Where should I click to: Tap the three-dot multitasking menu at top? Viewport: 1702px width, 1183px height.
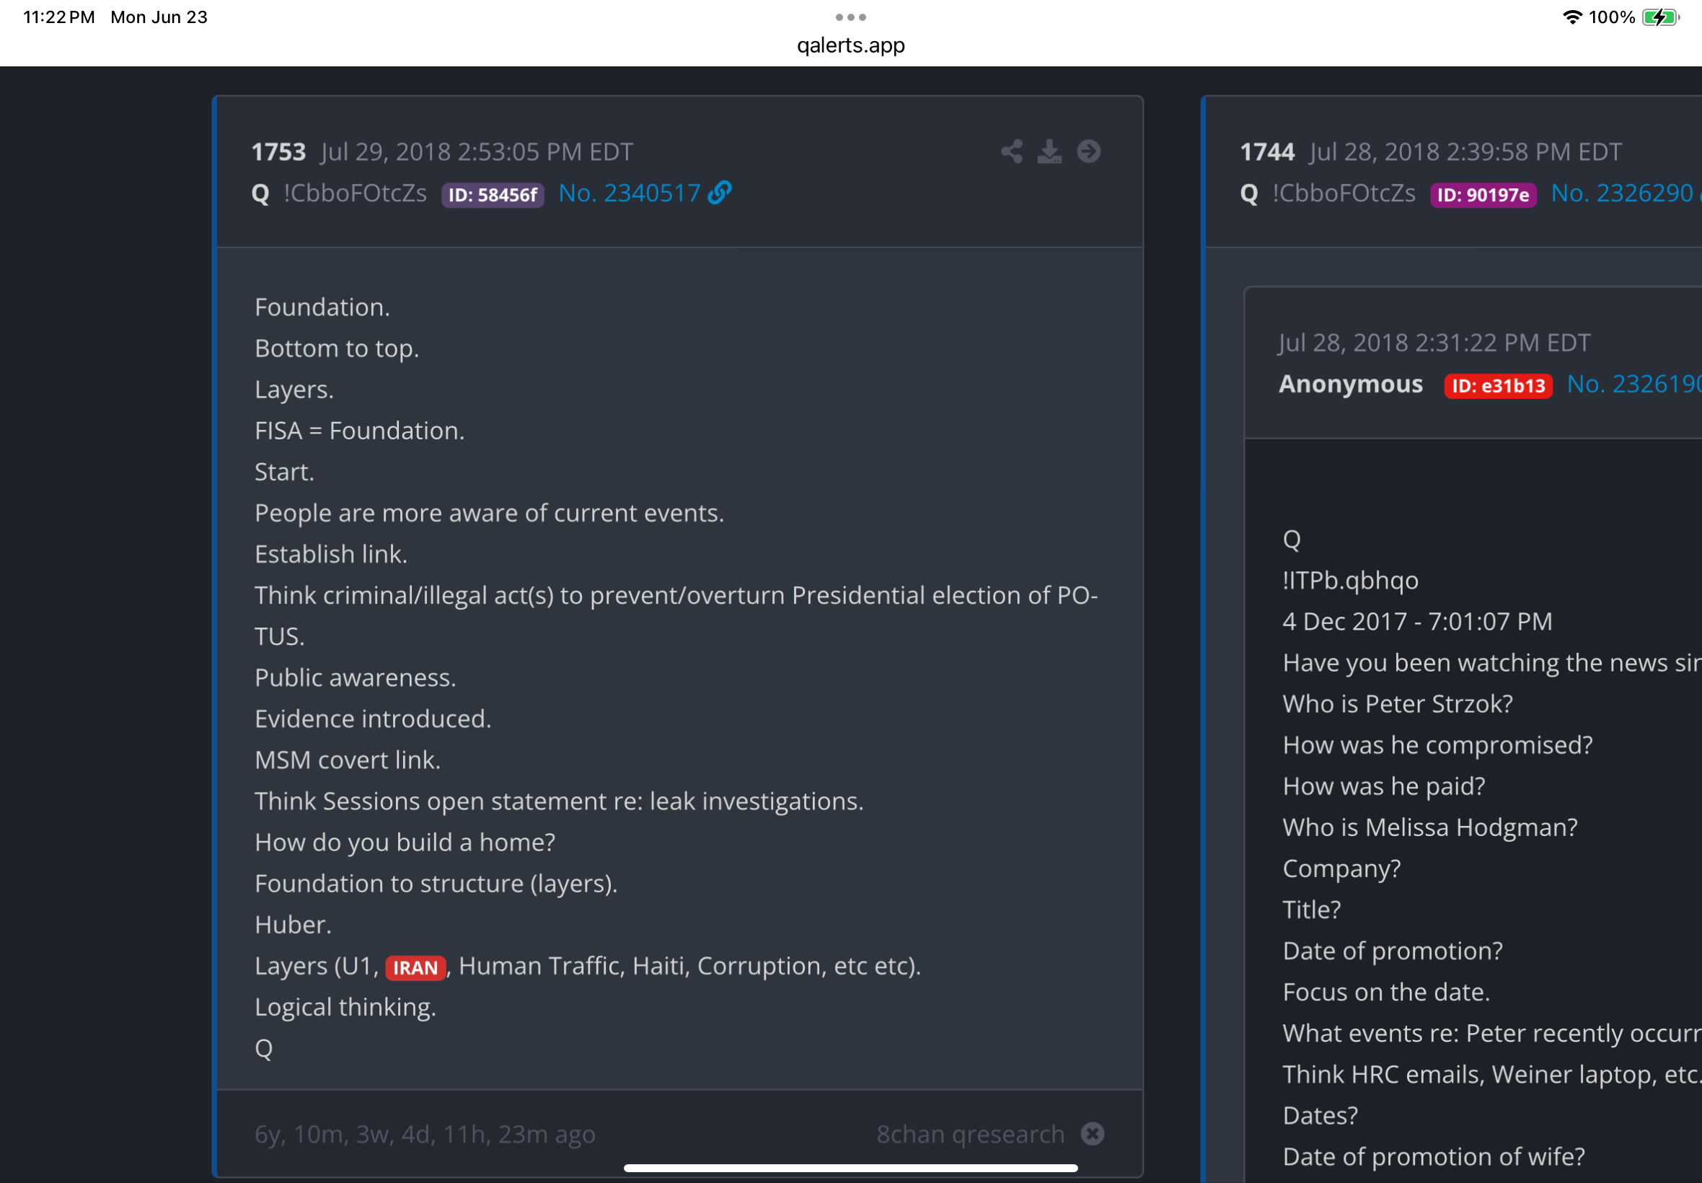[x=850, y=17]
